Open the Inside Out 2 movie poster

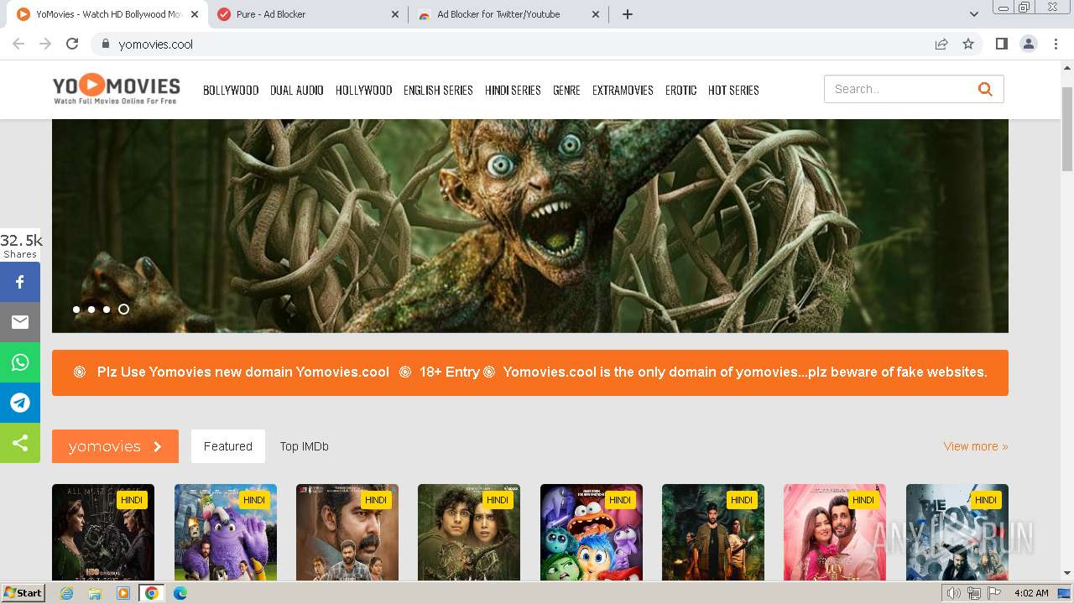tap(592, 532)
